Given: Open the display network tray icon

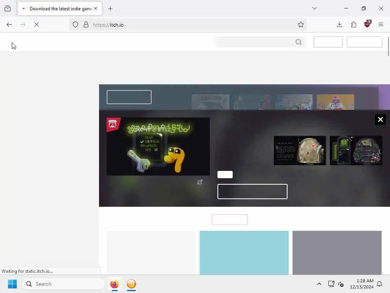Looking at the screenshot, I should pos(331,284).
